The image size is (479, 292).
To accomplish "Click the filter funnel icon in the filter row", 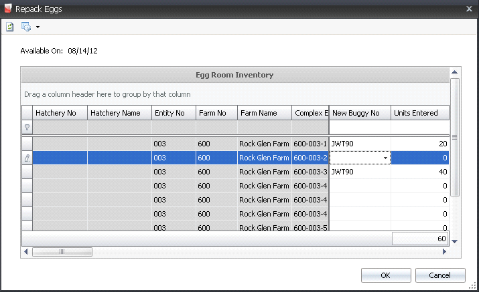I will (x=27, y=126).
